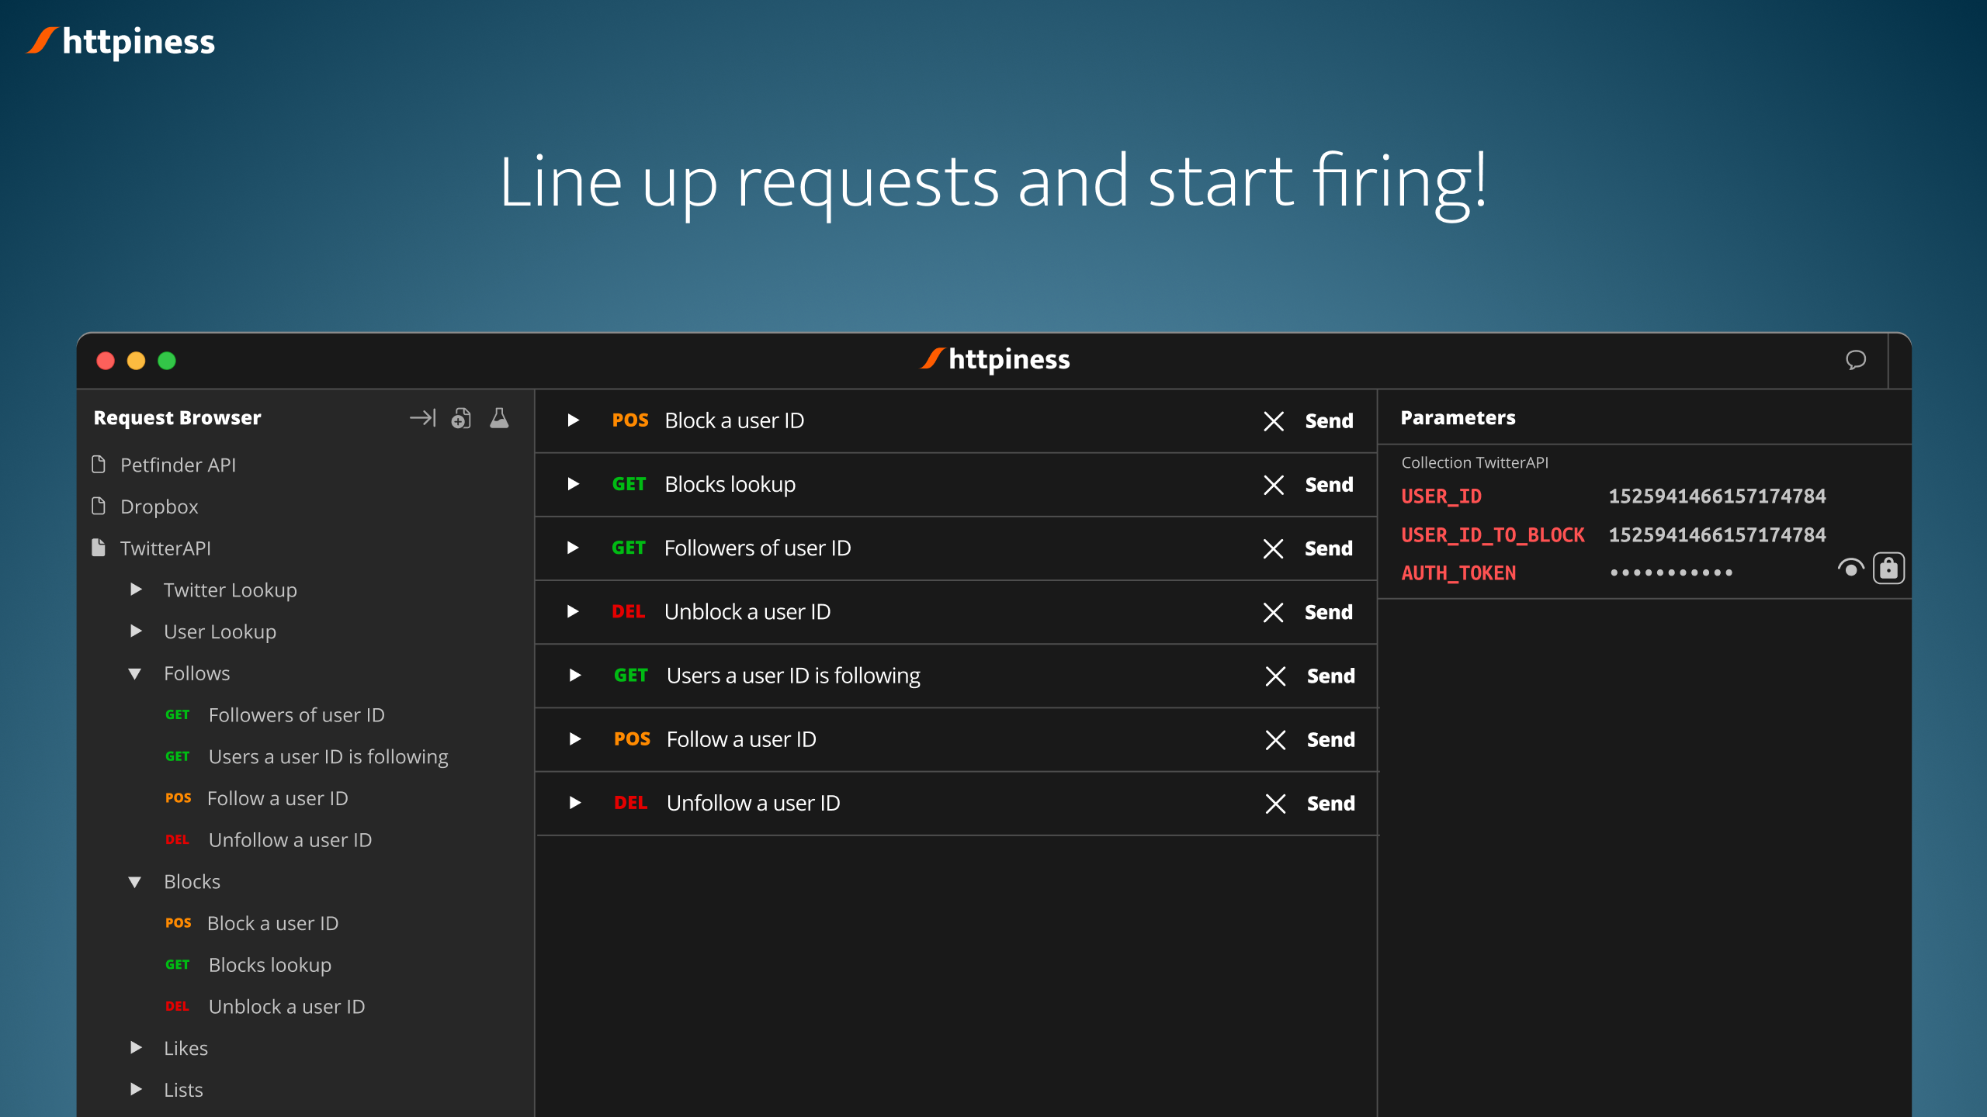Click the collapse sidebar arrow icon in Request Browser

[423, 418]
